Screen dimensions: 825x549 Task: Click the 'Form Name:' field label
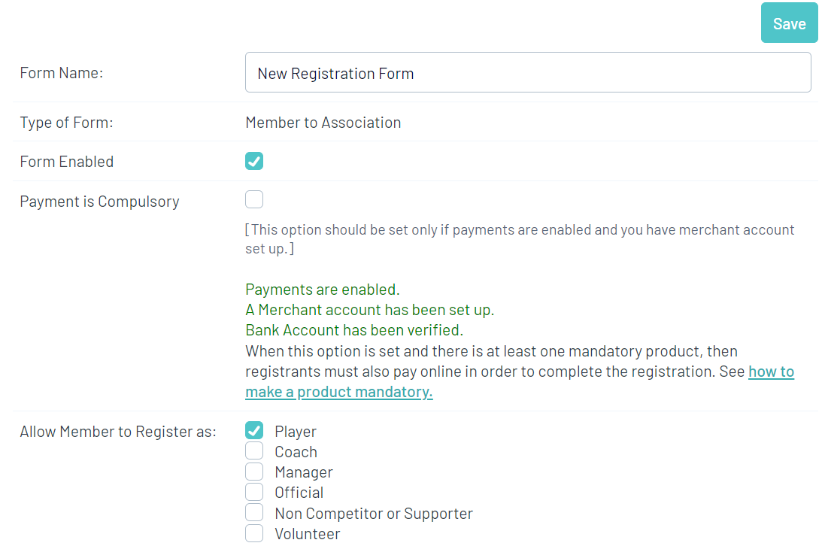coord(61,73)
